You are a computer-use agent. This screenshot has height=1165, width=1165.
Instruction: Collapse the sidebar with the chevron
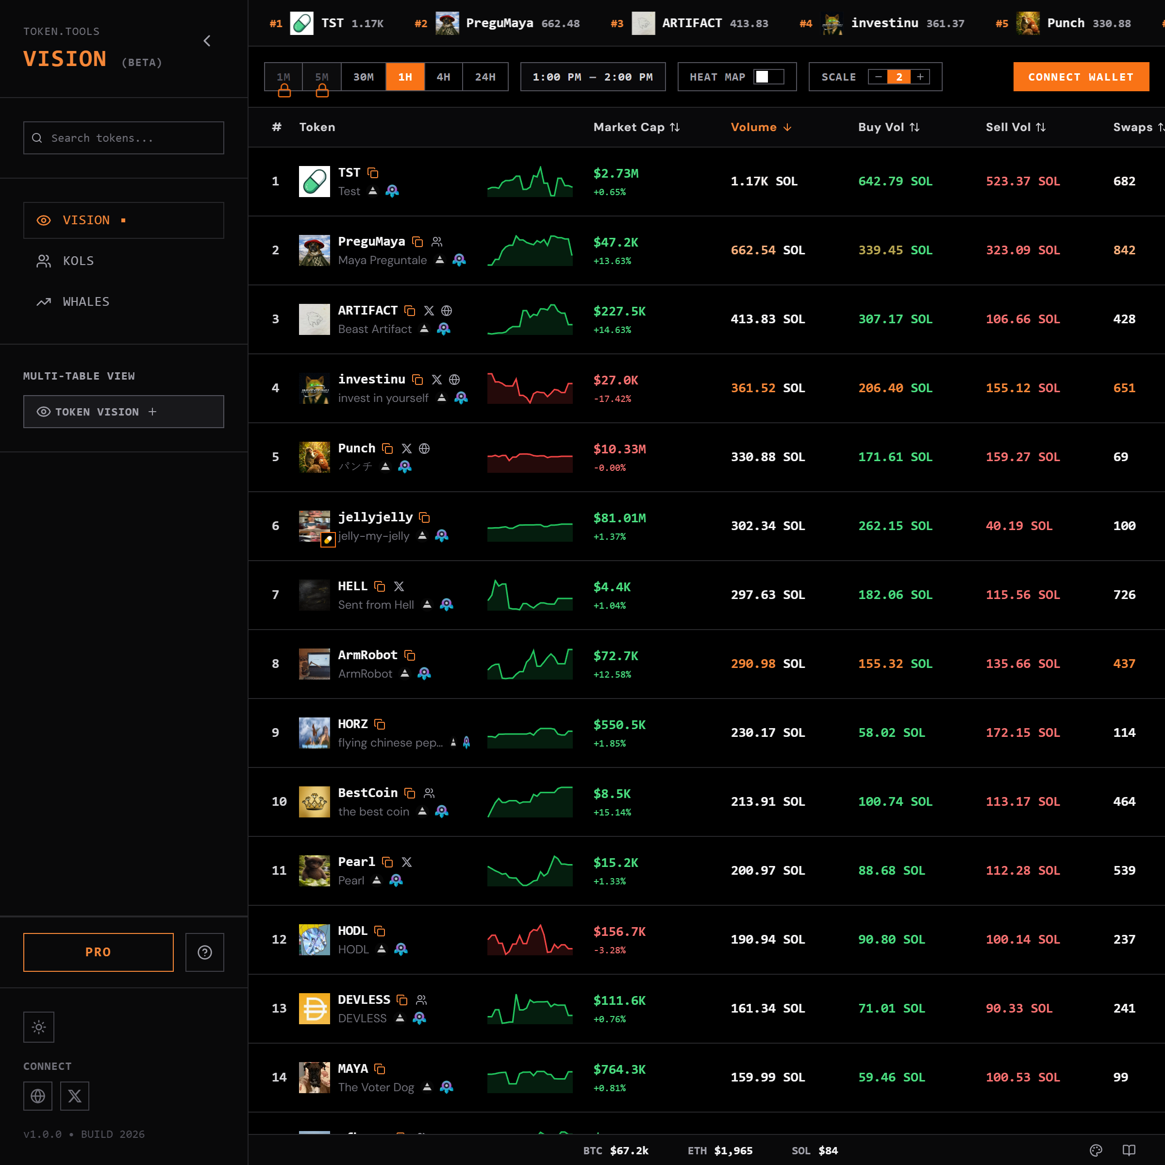[x=207, y=40]
